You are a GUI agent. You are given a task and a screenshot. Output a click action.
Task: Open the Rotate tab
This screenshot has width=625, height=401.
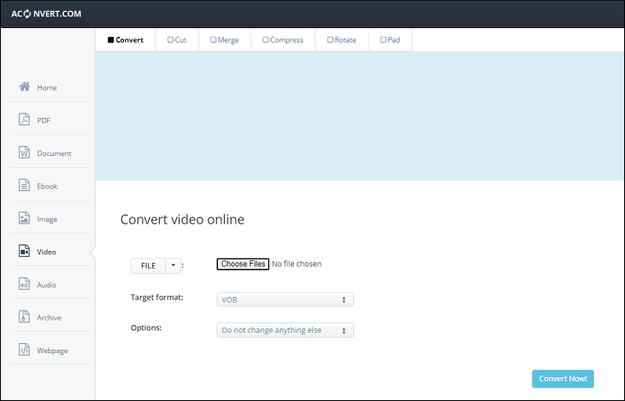[342, 40]
